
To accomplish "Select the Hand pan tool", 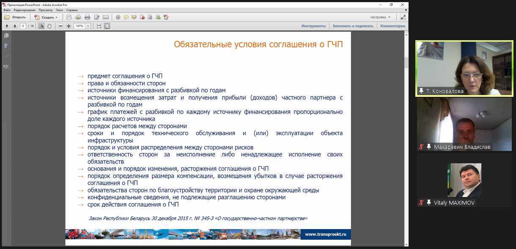I will click(x=49, y=26).
